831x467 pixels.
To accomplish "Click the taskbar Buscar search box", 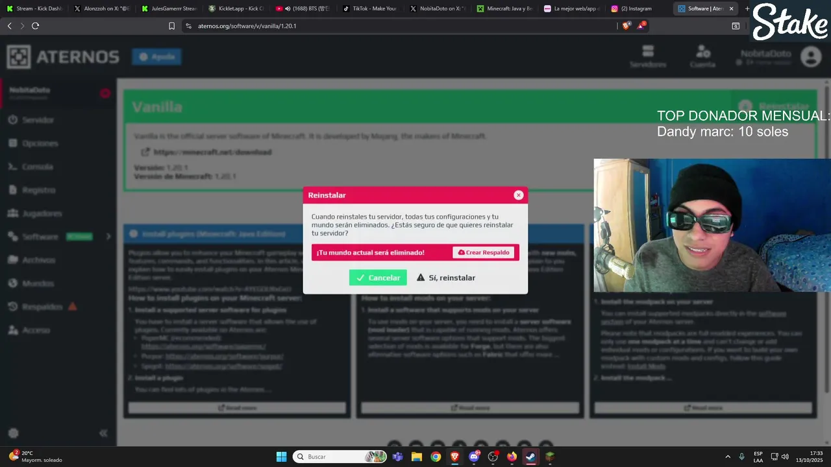I will tap(340, 457).
